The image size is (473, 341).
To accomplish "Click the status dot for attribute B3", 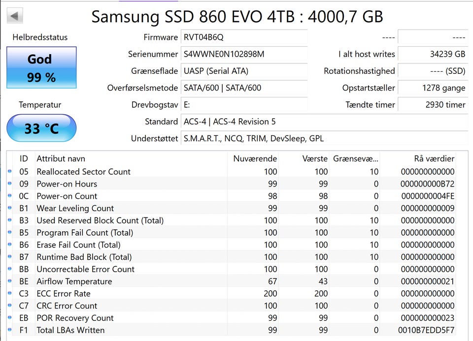I will click(10, 220).
